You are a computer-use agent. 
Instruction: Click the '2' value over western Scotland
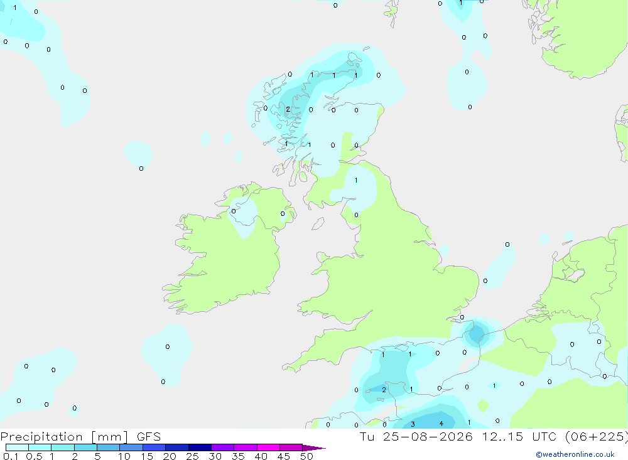tap(288, 109)
